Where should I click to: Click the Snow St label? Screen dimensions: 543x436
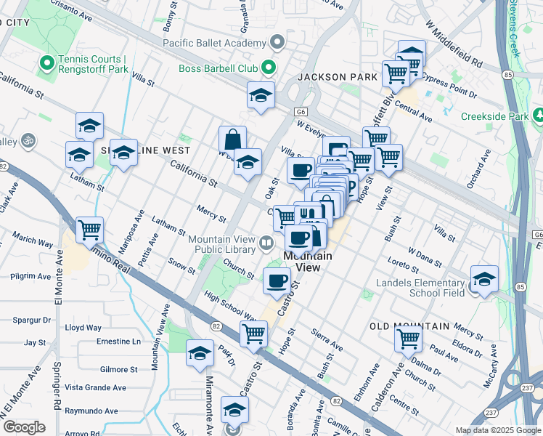pyautogui.click(x=181, y=266)
